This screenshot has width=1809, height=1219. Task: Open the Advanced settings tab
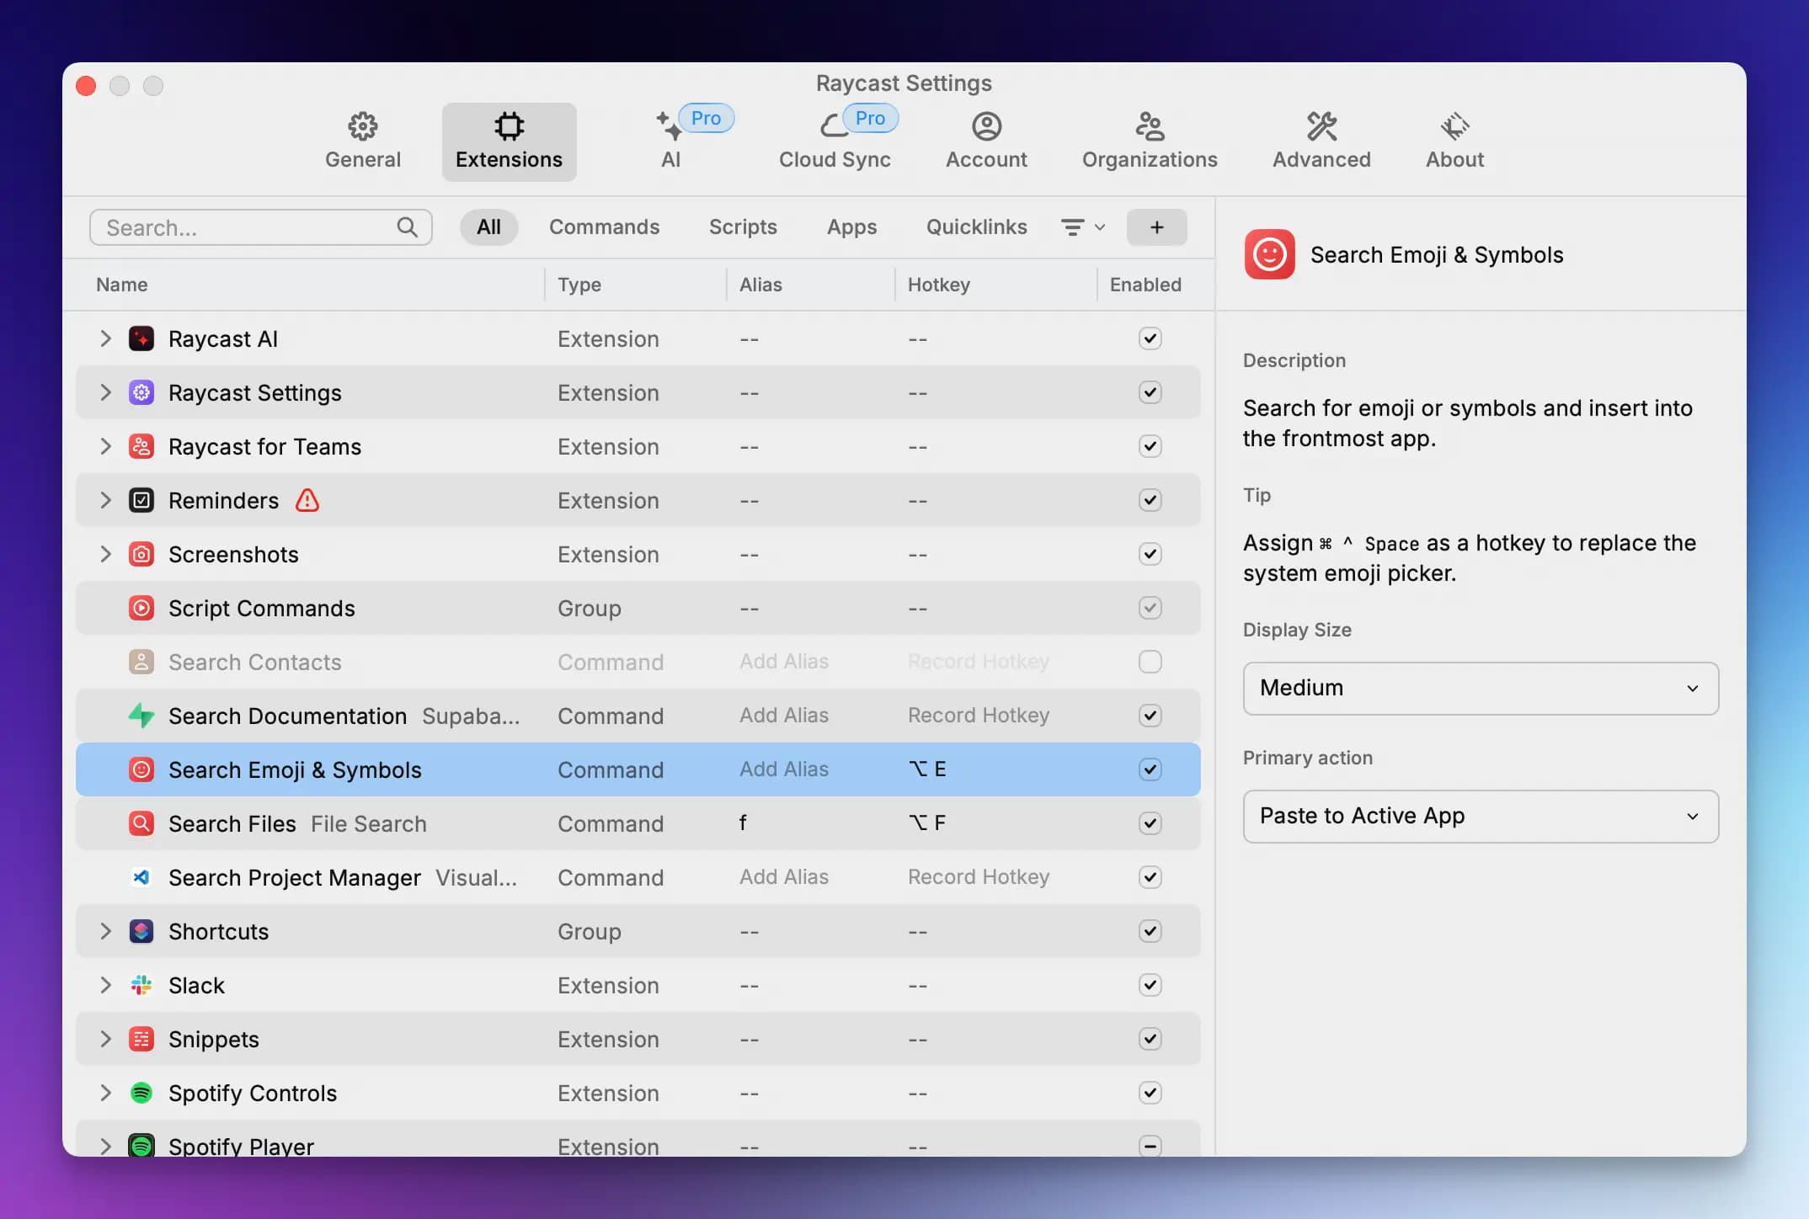tap(1321, 141)
